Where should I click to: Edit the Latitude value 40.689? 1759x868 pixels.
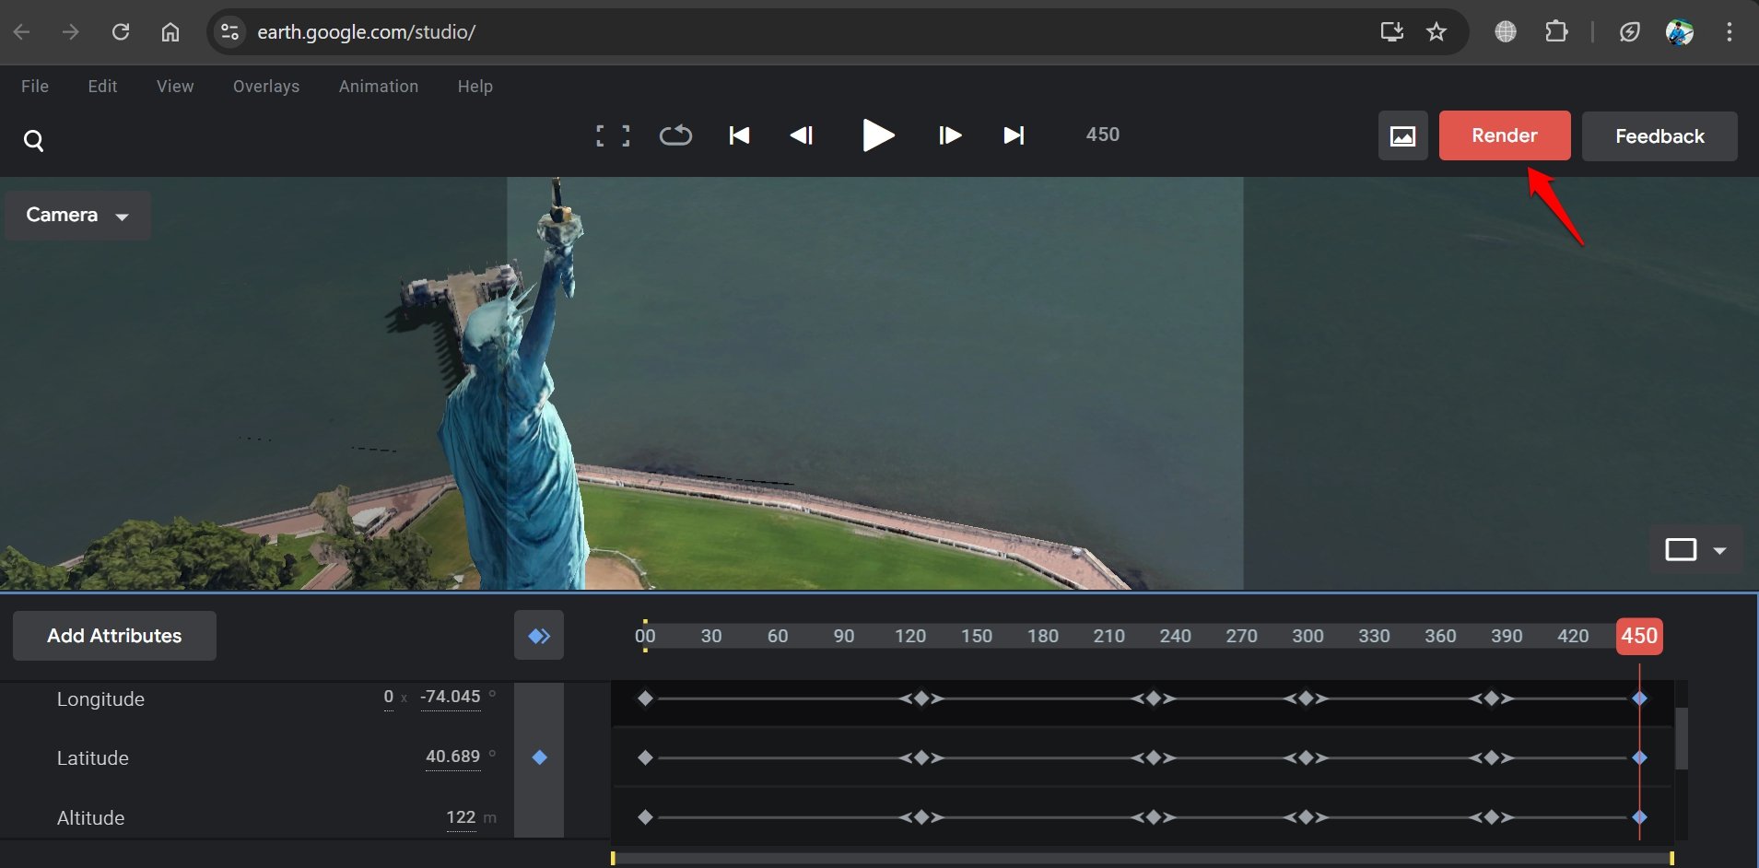coord(452,757)
